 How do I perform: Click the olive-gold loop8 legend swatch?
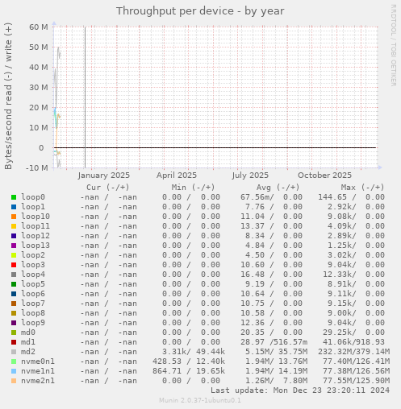tap(14, 313)
